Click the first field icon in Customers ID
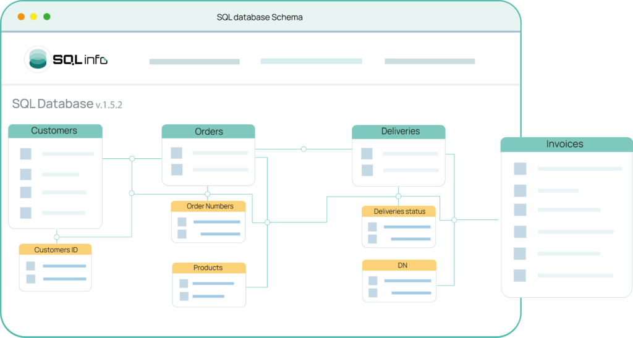 coord(30,266)
